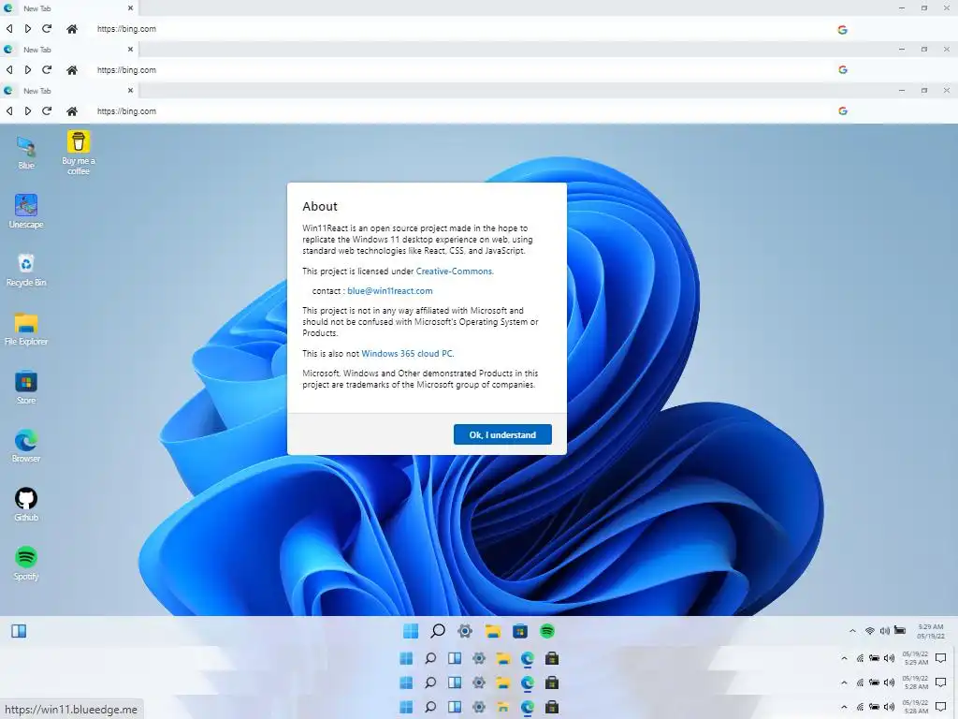Open the Recycle Bin desktop icon
The height and width of the screenshot is (719, 958).
26,270
